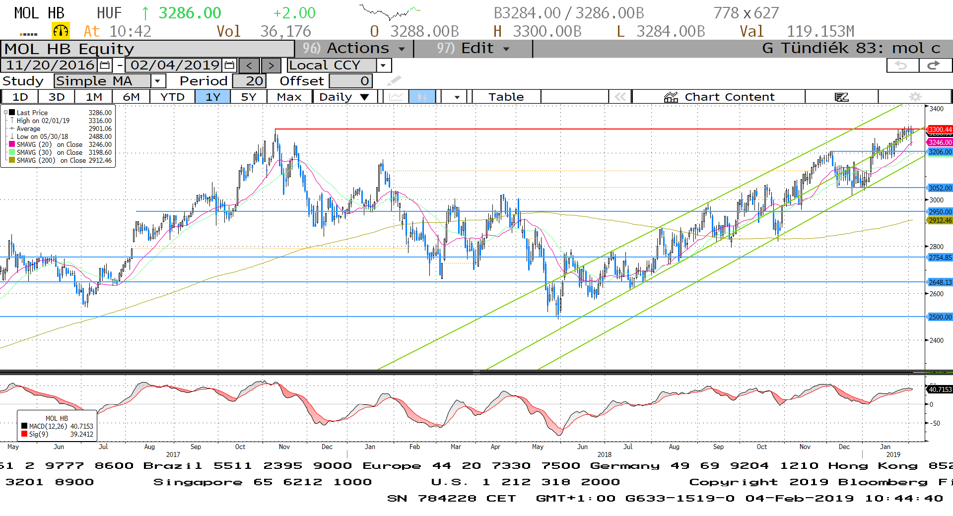Click the 2754.85 blue level axis label
This screenshot has height=516, width=953.
click(x=940, y=258)
